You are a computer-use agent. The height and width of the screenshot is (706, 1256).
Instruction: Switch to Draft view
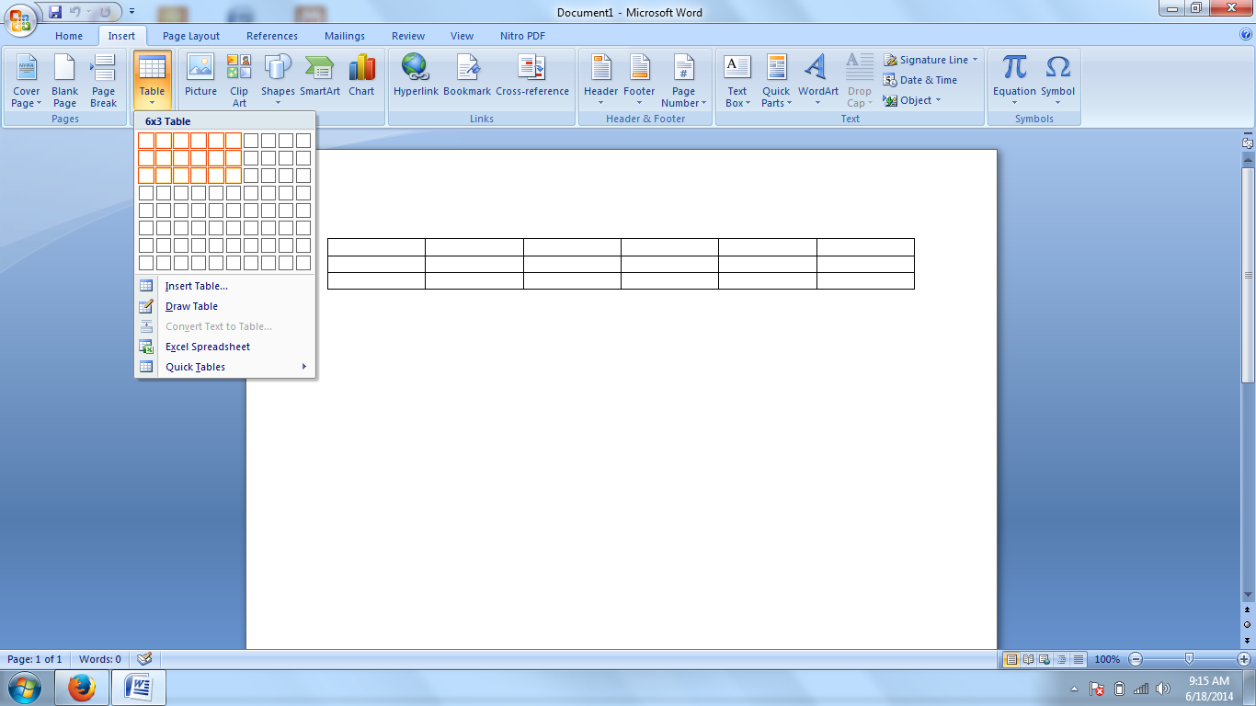point(1078,659)
